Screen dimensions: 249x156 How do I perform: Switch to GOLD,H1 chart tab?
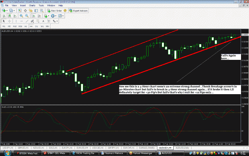(53, 148)
